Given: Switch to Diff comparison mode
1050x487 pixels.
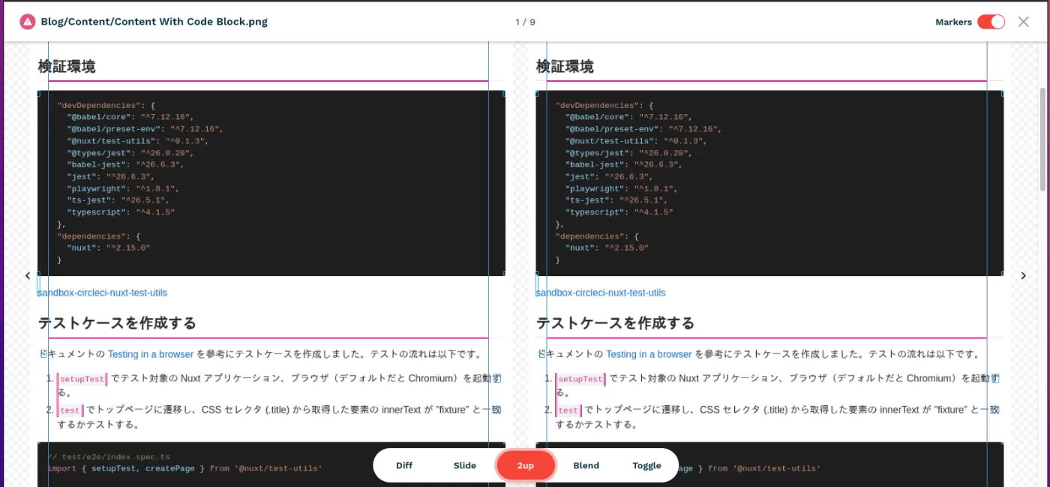Looking at the screenshot, I should tap(404, 465).
